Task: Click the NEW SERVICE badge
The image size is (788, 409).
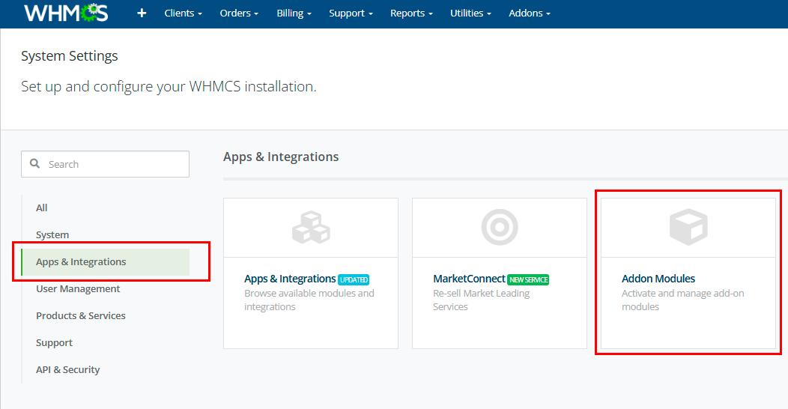Action: [x=528, y=279]
